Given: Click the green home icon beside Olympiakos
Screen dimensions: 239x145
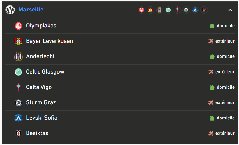Looking at the screenshot, I should click(212, 26).
